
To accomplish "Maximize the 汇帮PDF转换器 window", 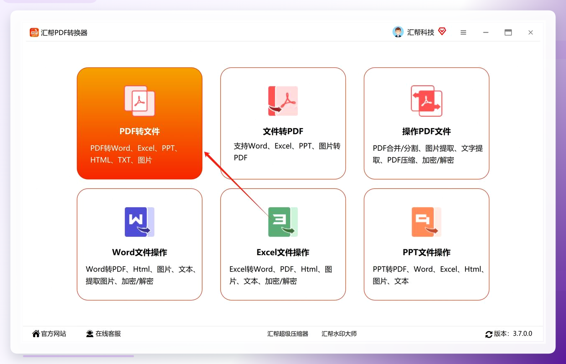I will pyautogui.click(x=508, y=33).
